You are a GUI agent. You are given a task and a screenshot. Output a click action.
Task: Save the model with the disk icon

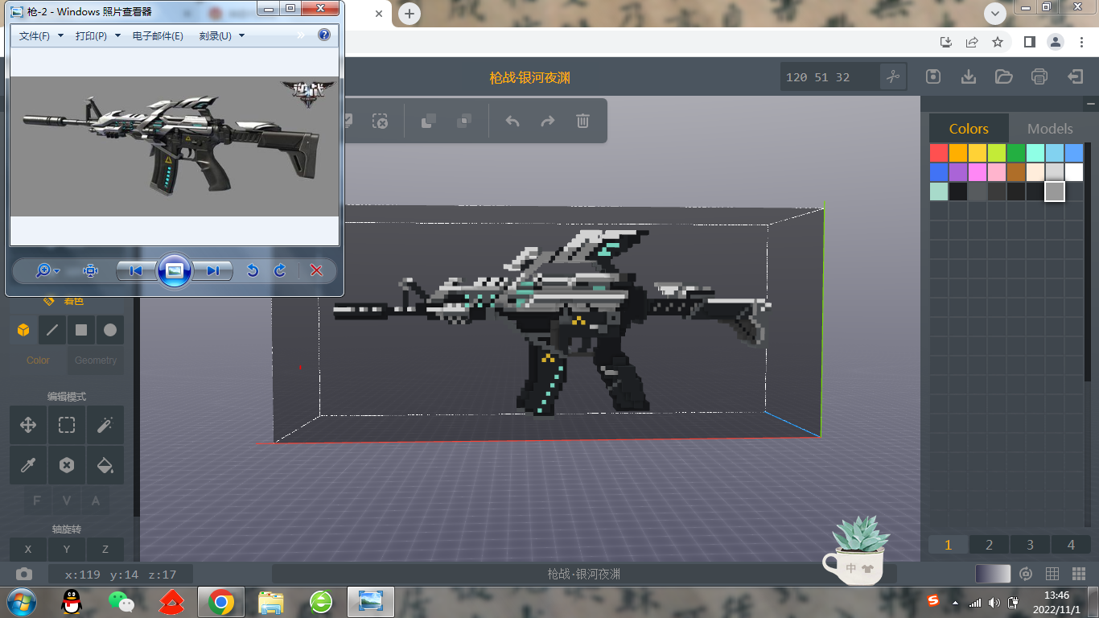pyautogui.click(x=933, y=76)
